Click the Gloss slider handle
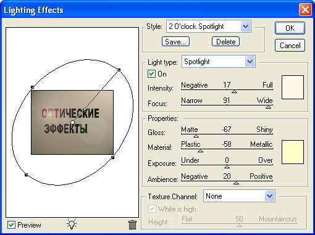The image size is (315, 235). tap(196, 136)
